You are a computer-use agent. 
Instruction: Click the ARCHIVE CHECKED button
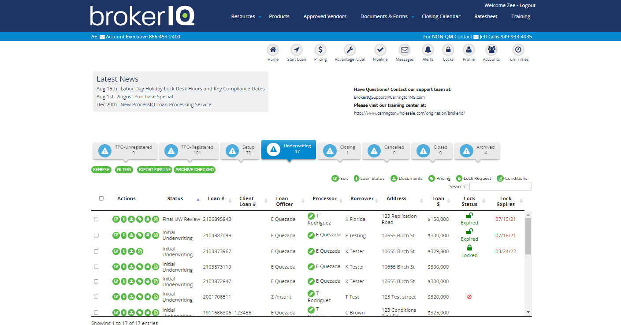click(x=194, y=170)
